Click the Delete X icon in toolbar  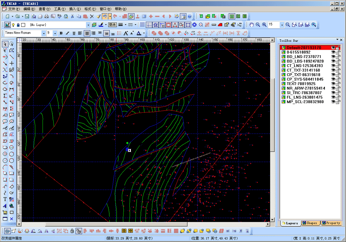pos(92,16)
